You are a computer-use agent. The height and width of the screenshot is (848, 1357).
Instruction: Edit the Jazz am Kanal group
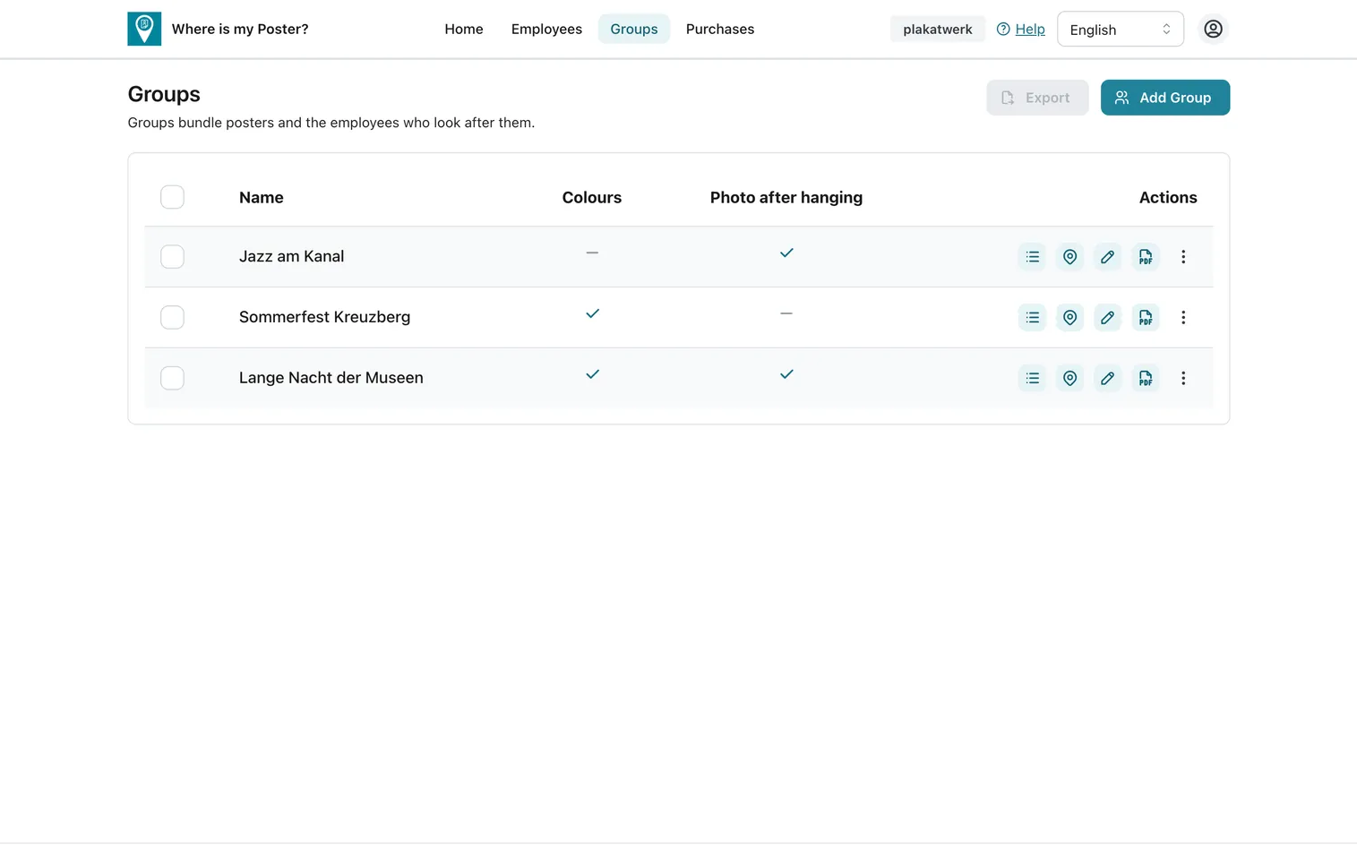point(1107,257)
